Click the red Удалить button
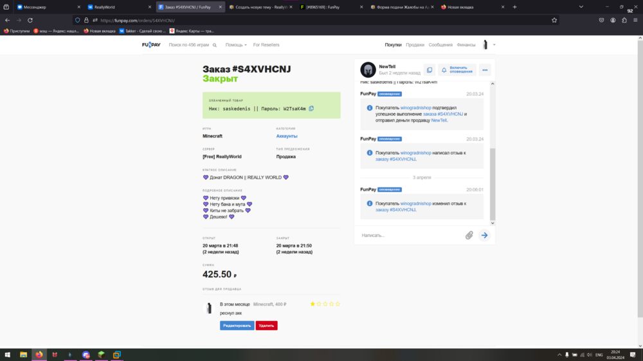The image size is (643, 361). click(267, 326)
